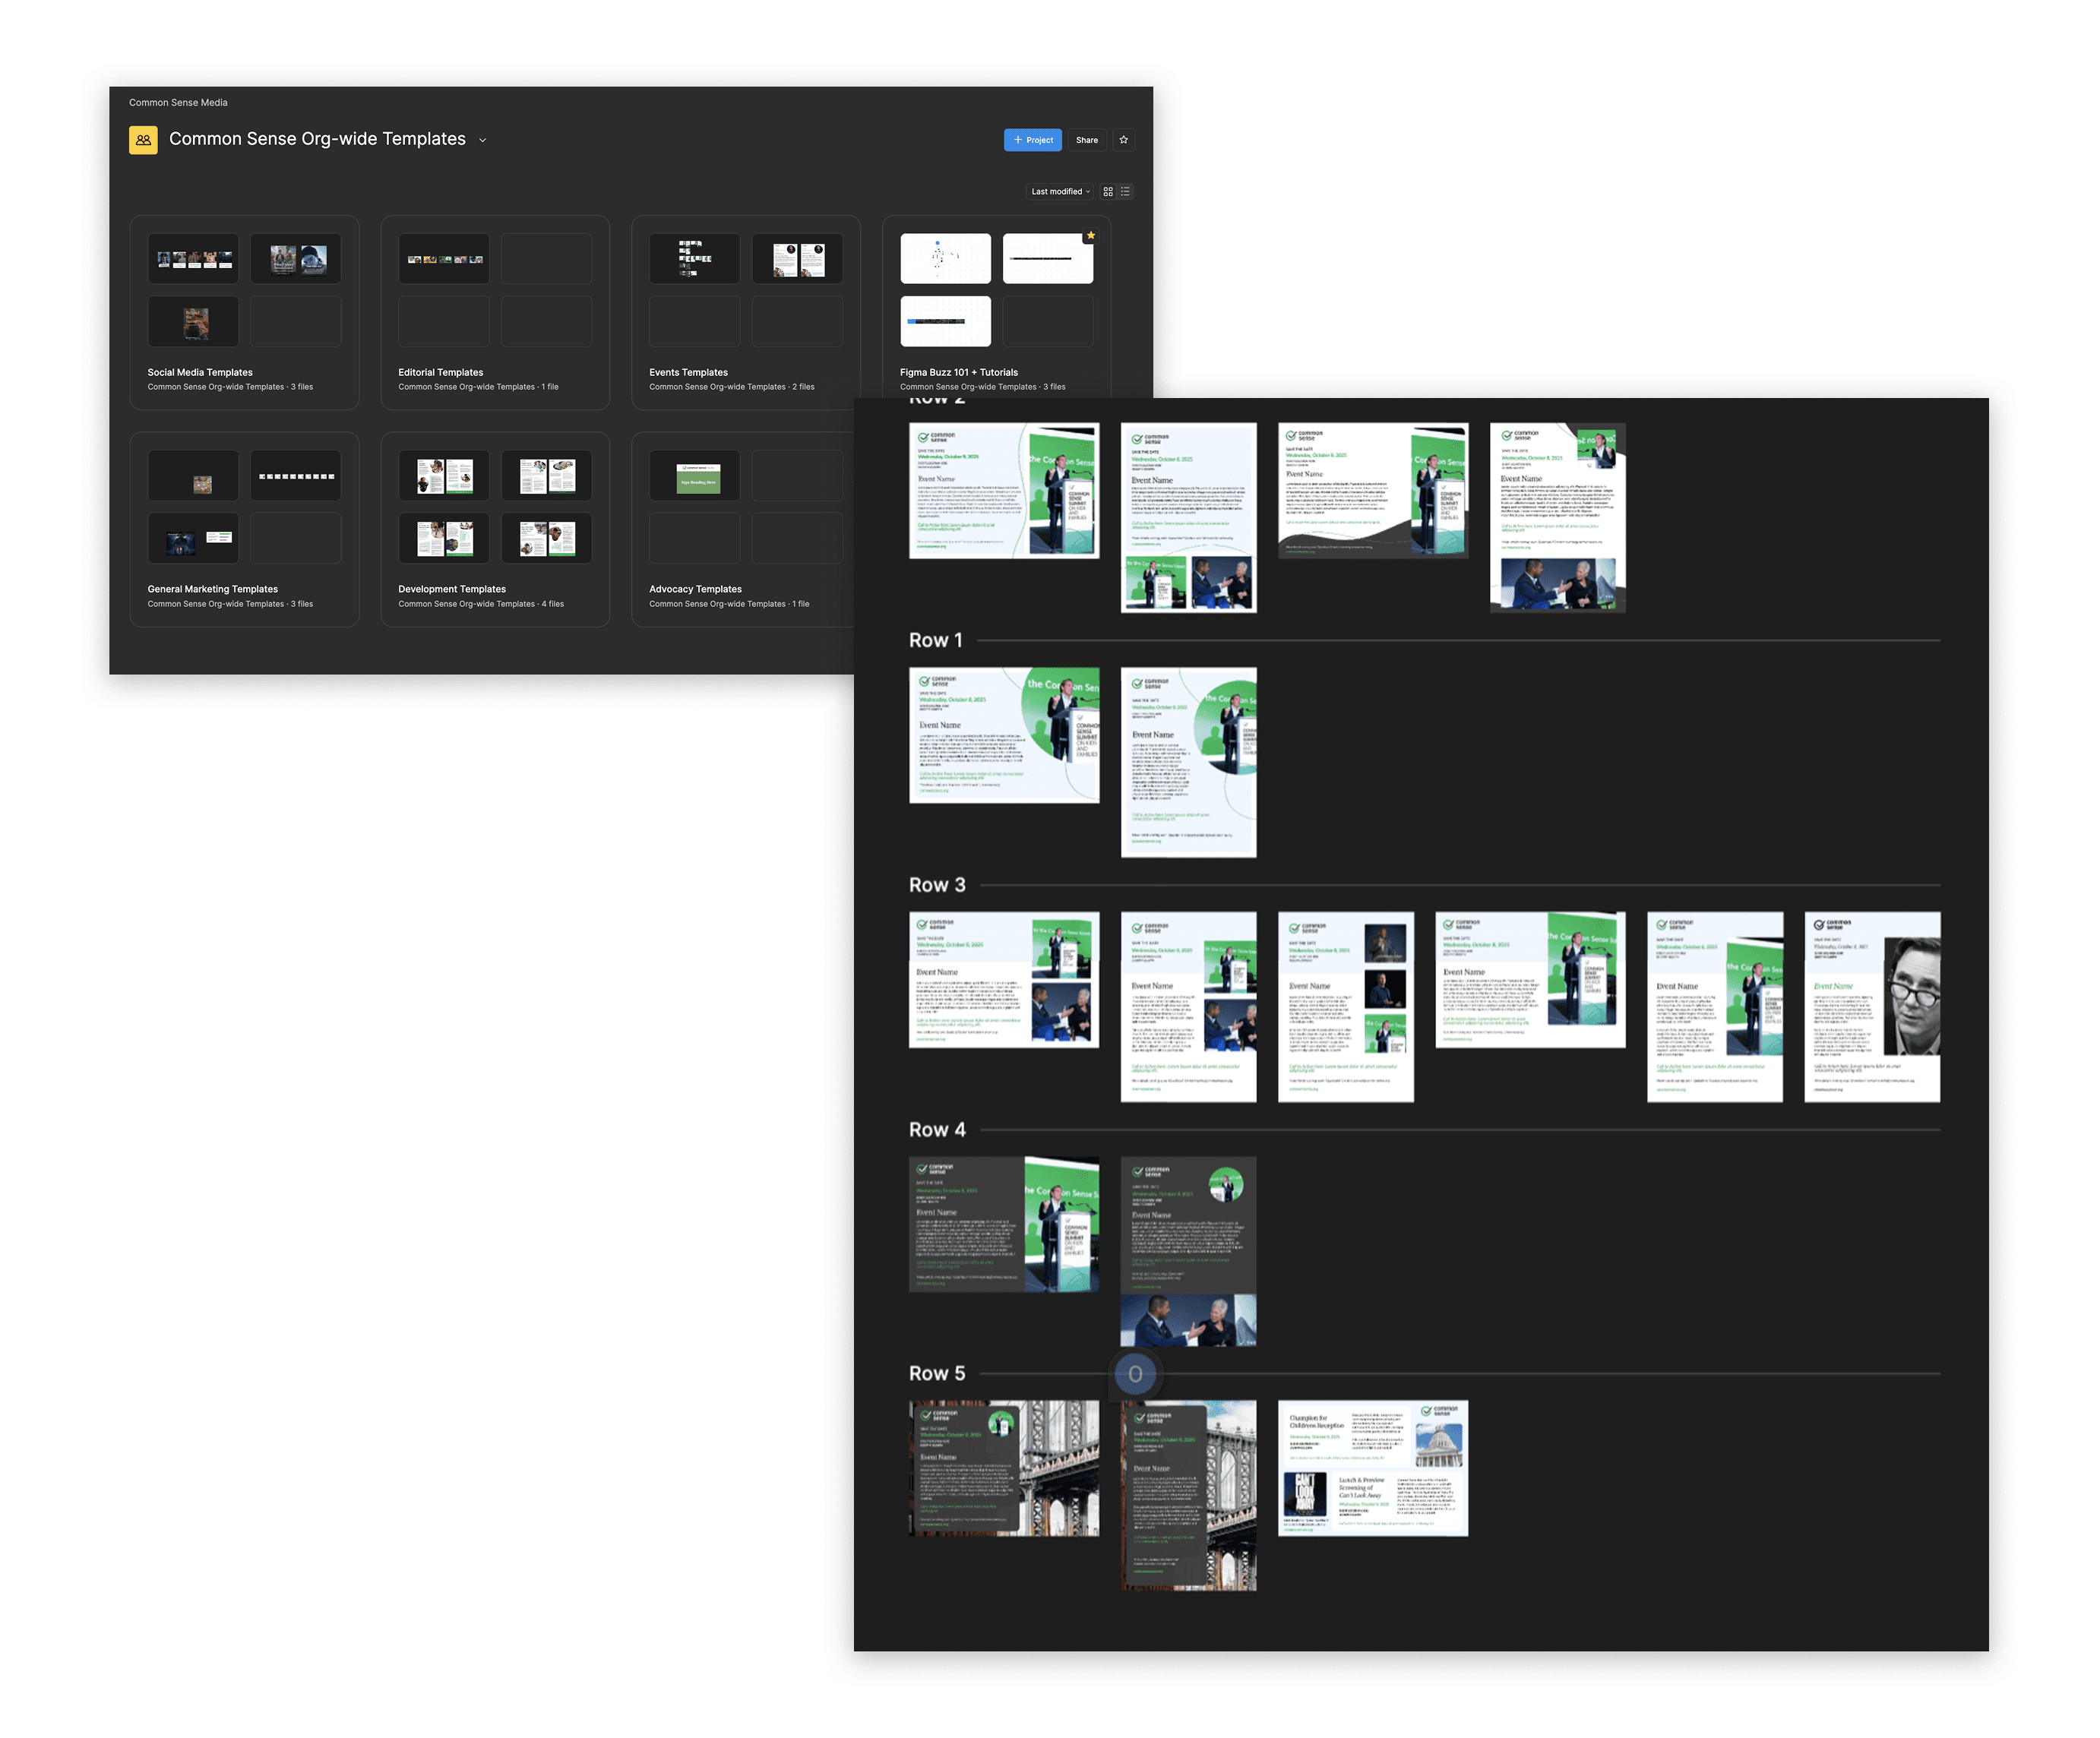Click the Share button

coord(1086,140)
